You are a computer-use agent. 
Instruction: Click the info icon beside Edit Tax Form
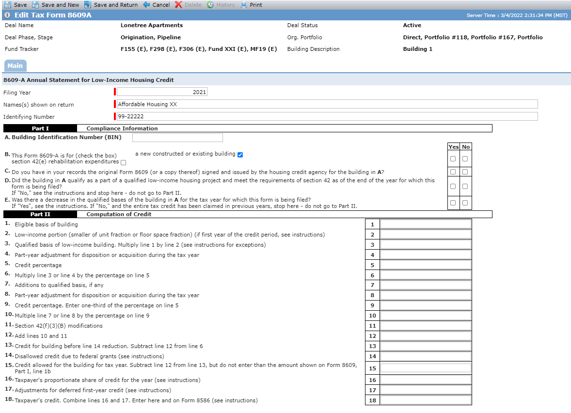[7, 16]
